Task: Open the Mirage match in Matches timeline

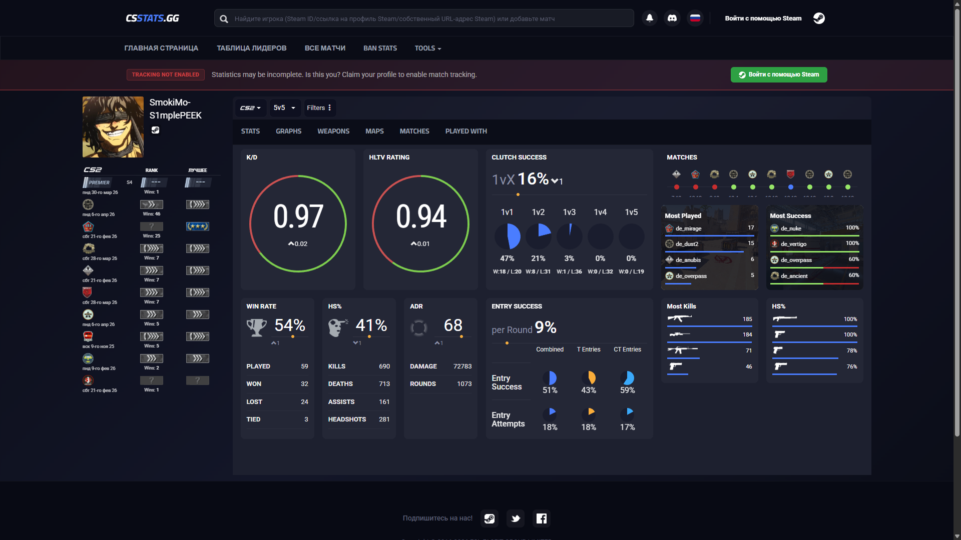Action: (695, 174)
